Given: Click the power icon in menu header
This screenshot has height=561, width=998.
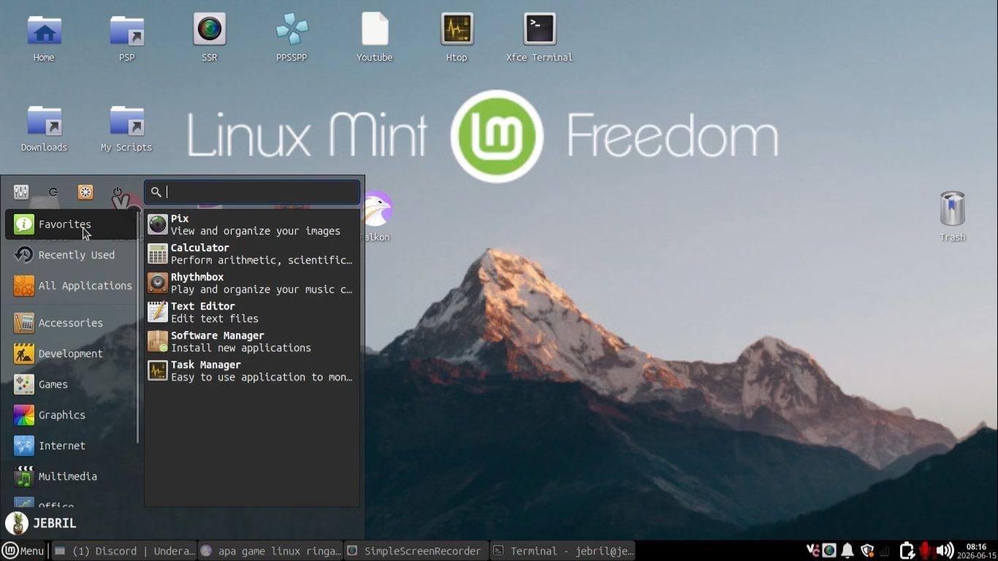Looking at the screenshot, I should click(x=118, y=192).
